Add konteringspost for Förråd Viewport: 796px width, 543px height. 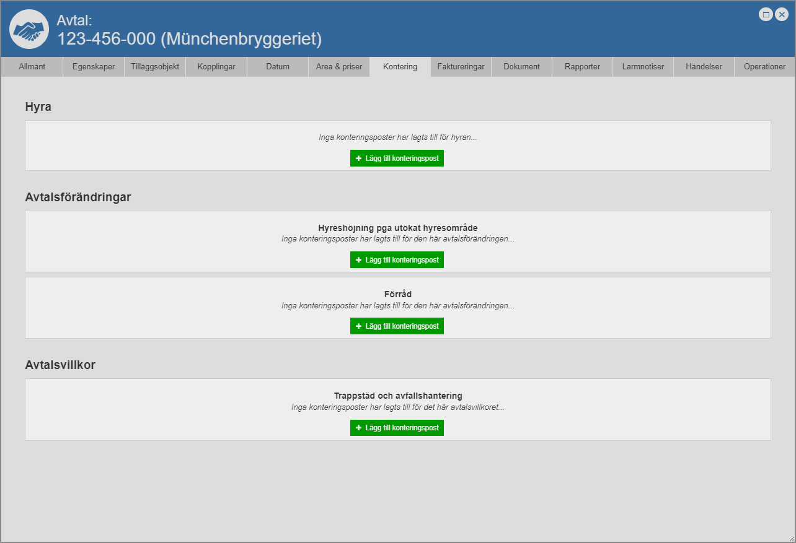coord(397,326)
